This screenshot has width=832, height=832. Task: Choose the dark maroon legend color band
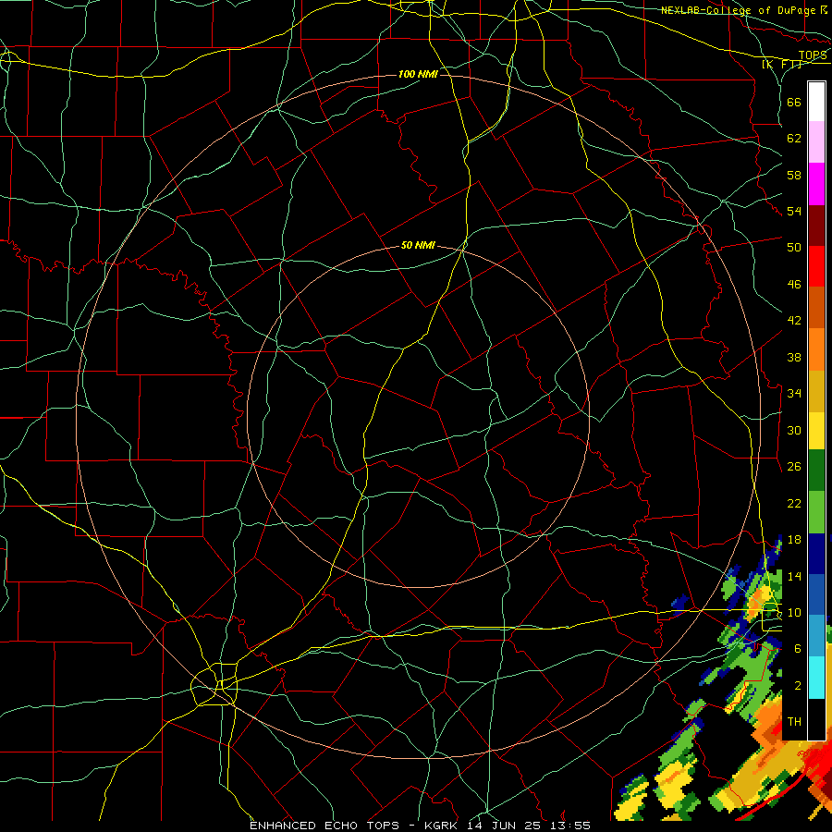[816, 226]
